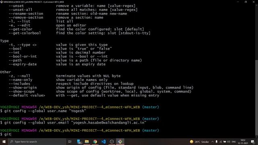258x145 pixels.
Task: Click the '--path' option text
Action: point(15,60)
